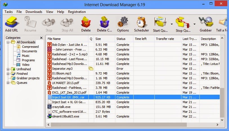Open the Downloads menu
229x131 pixels.
coord(34,12)
